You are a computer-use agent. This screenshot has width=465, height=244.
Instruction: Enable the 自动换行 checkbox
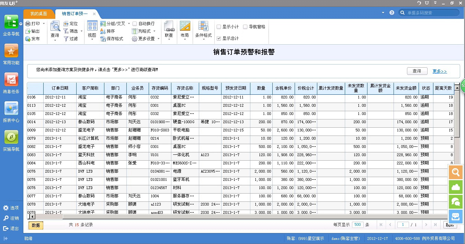[x=135, y=24]
